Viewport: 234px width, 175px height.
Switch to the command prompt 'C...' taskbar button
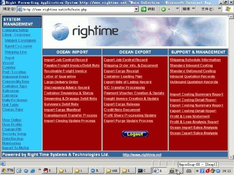pyautogui.click(x=144, y=171)
